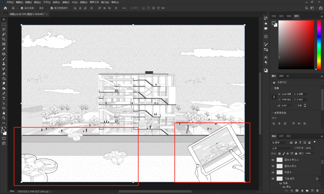Viewport: 324px width, 194px height.
Task: Click the Home icon in options bar
Action: click(x=5, y=8)
